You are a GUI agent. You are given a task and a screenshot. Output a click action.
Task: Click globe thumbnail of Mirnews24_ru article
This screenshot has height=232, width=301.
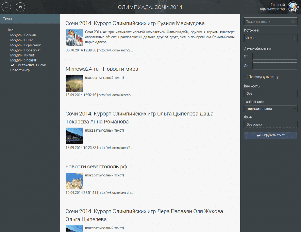(x=74, y=83)
